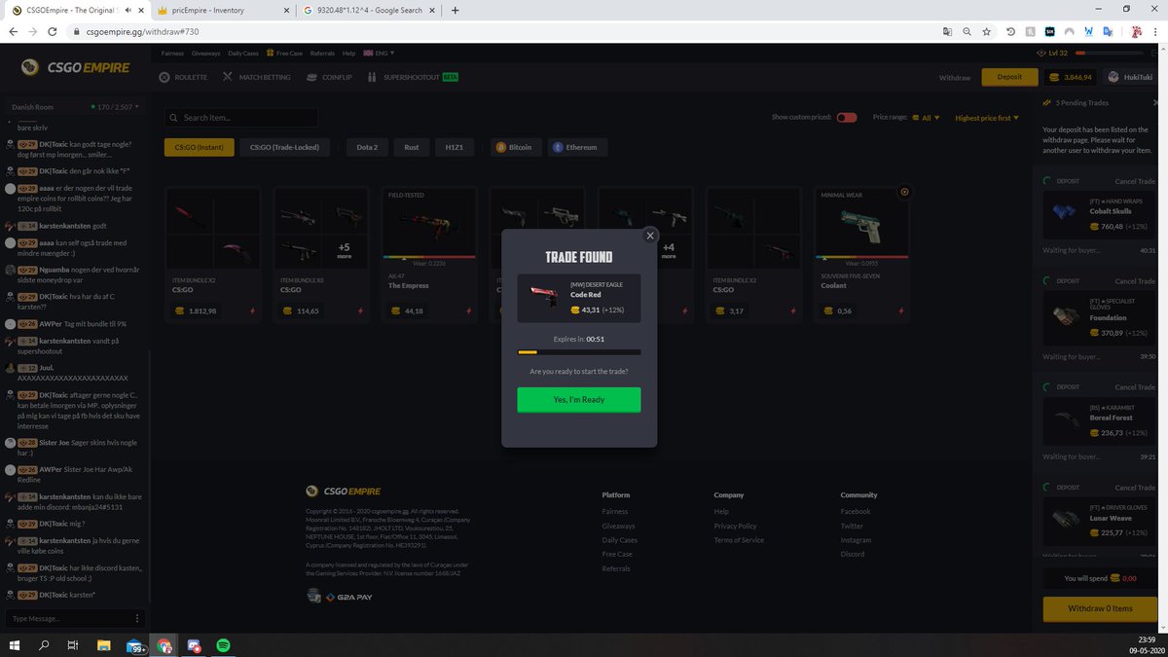The image size is (1168, 657).
Task: Open the Daily Cases top link
Action: [243, 53]
